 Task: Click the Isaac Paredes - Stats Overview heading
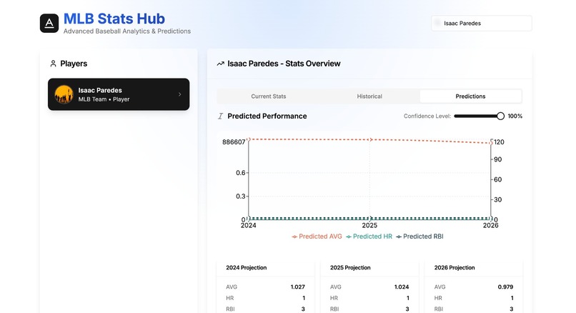tap(284, 64)
